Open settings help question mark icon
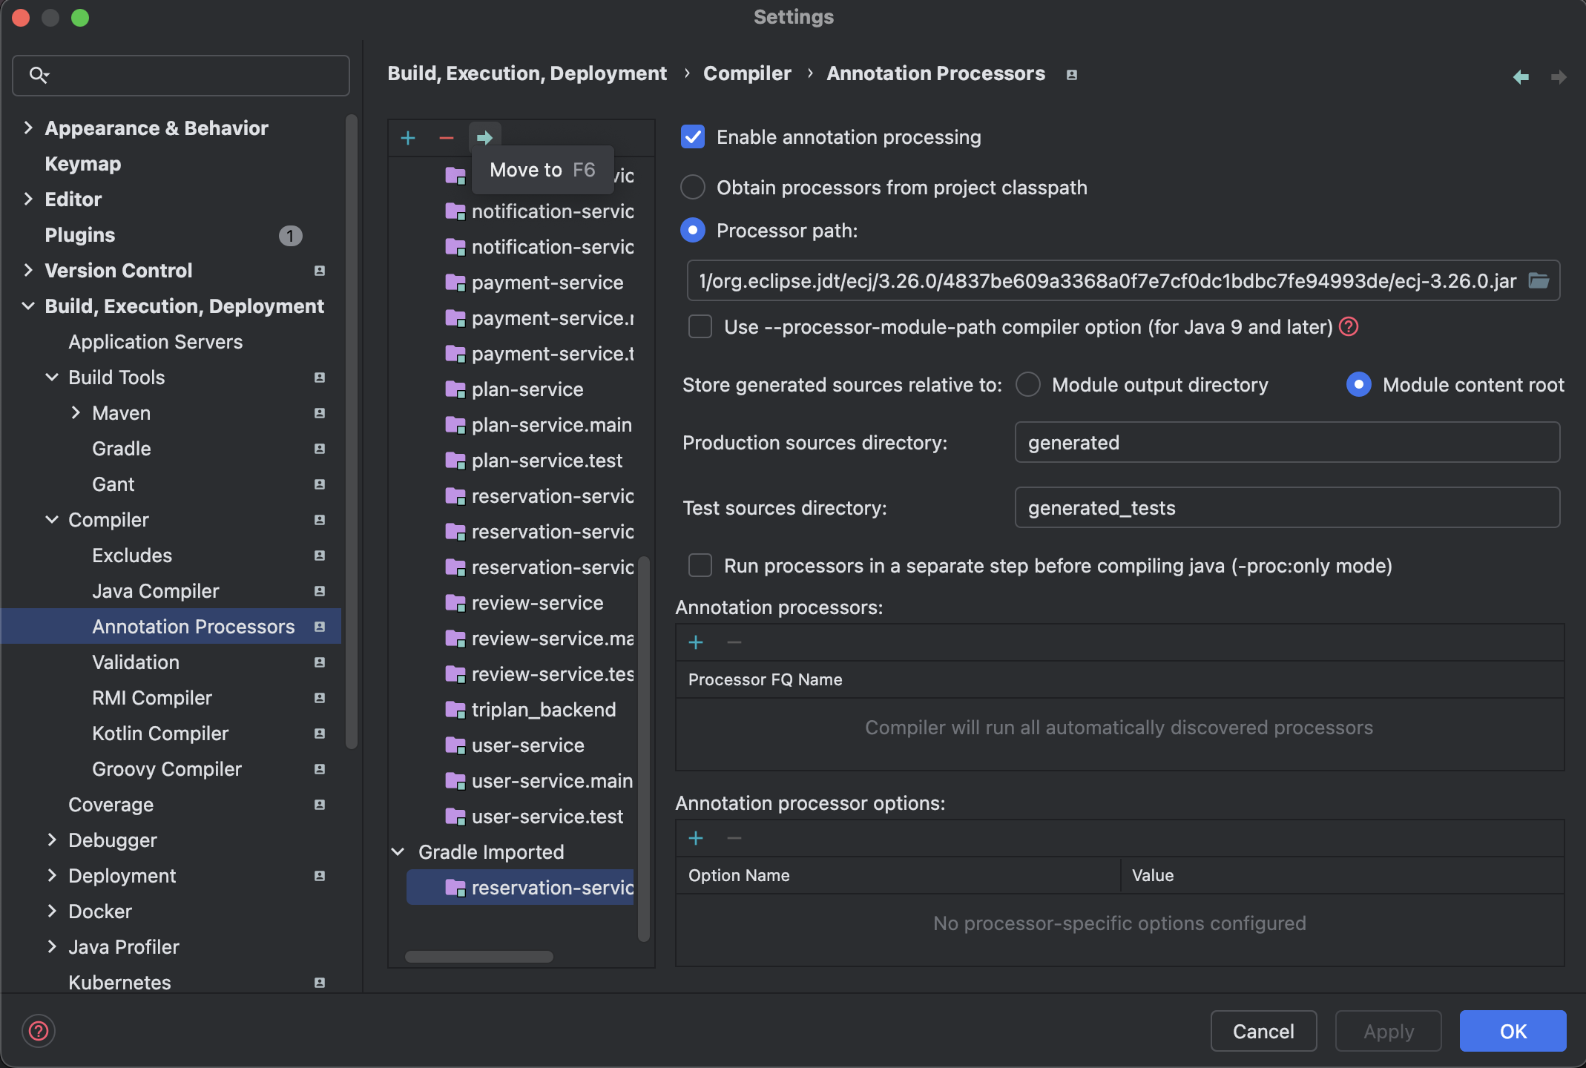 click(39, 1031)
